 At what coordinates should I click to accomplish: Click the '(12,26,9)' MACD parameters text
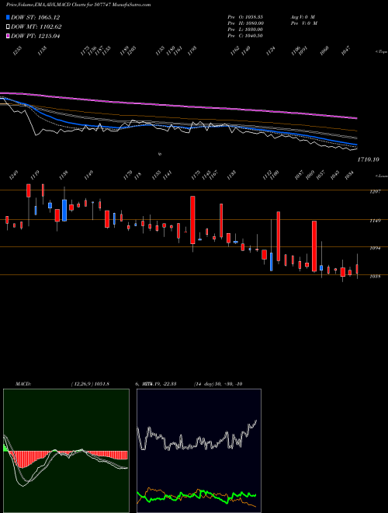[82, 384]
